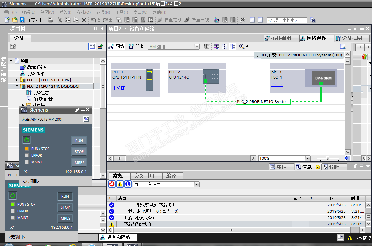Open the display all messages dropdown
This screenshot has width=372, height=246.
(197, 184)
